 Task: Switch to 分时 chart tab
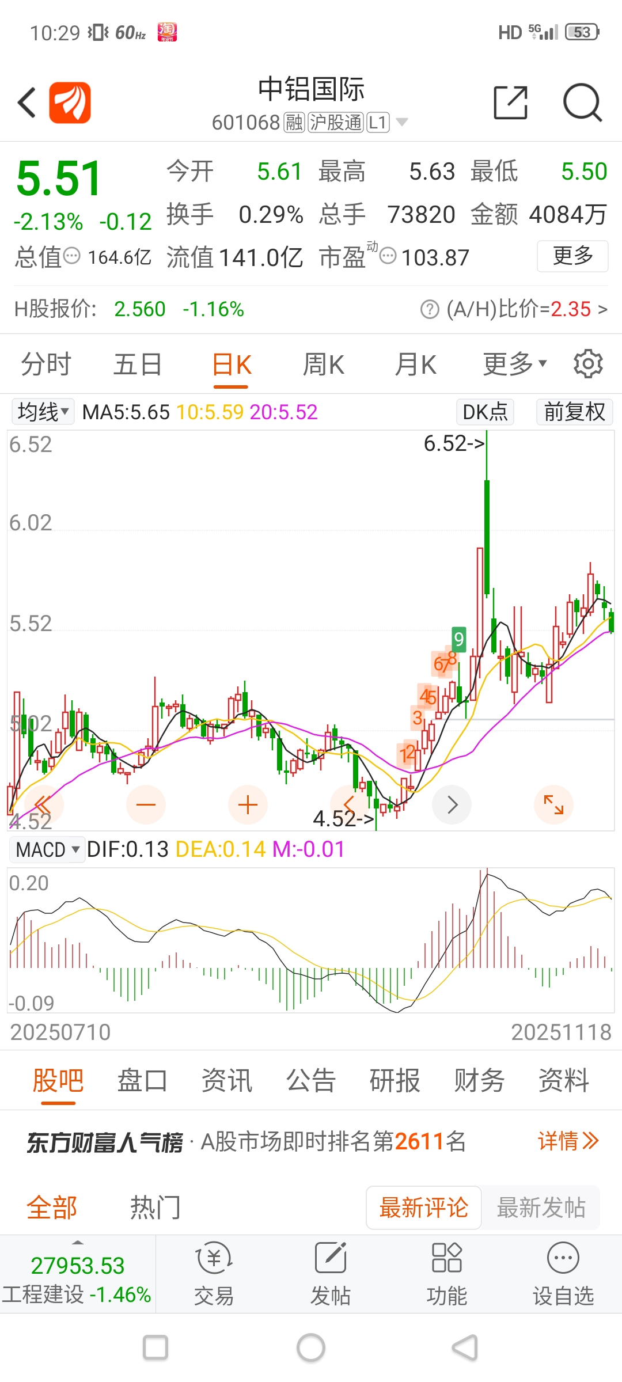coord(46,364)
